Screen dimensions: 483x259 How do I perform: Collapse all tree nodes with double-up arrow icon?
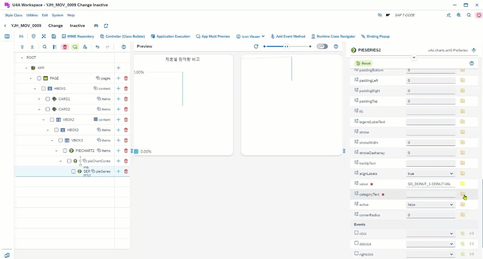[32, 47]
